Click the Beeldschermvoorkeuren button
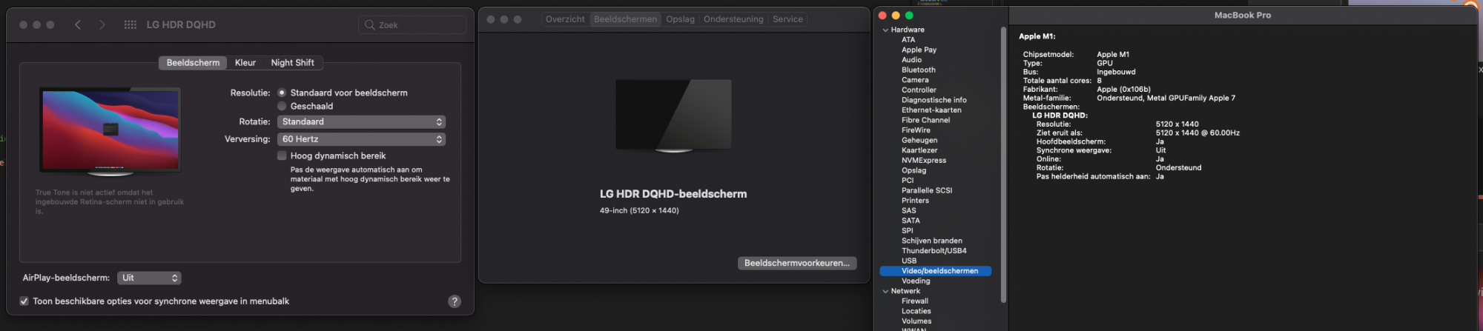 [x=797, y=263]
